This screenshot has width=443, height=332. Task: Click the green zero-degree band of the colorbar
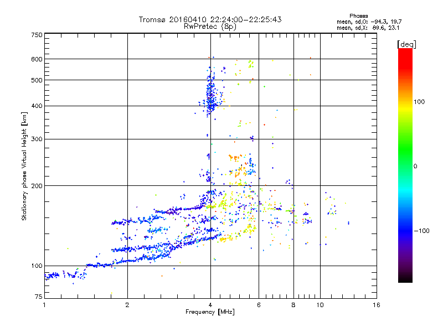click(x=405, y=166)
